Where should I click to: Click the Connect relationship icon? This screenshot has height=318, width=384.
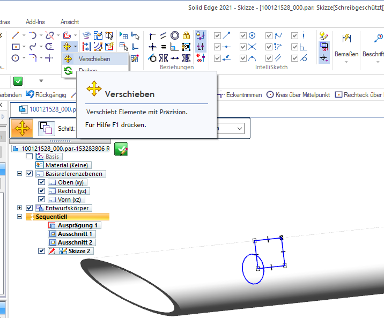coord(152,35)
